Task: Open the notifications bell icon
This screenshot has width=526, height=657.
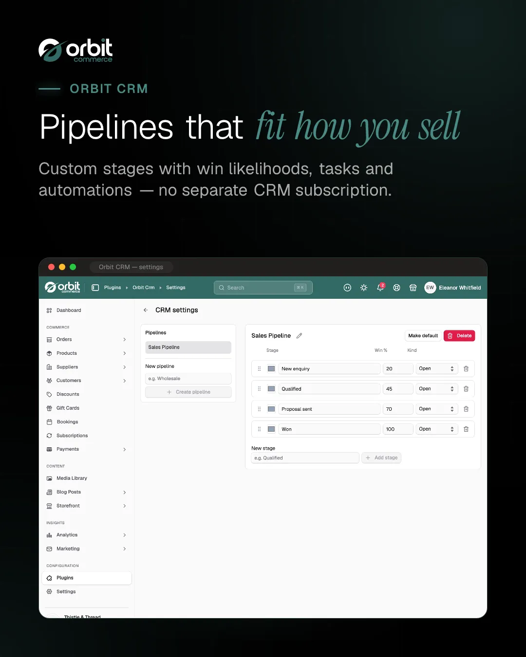Action: click(380, 288)
